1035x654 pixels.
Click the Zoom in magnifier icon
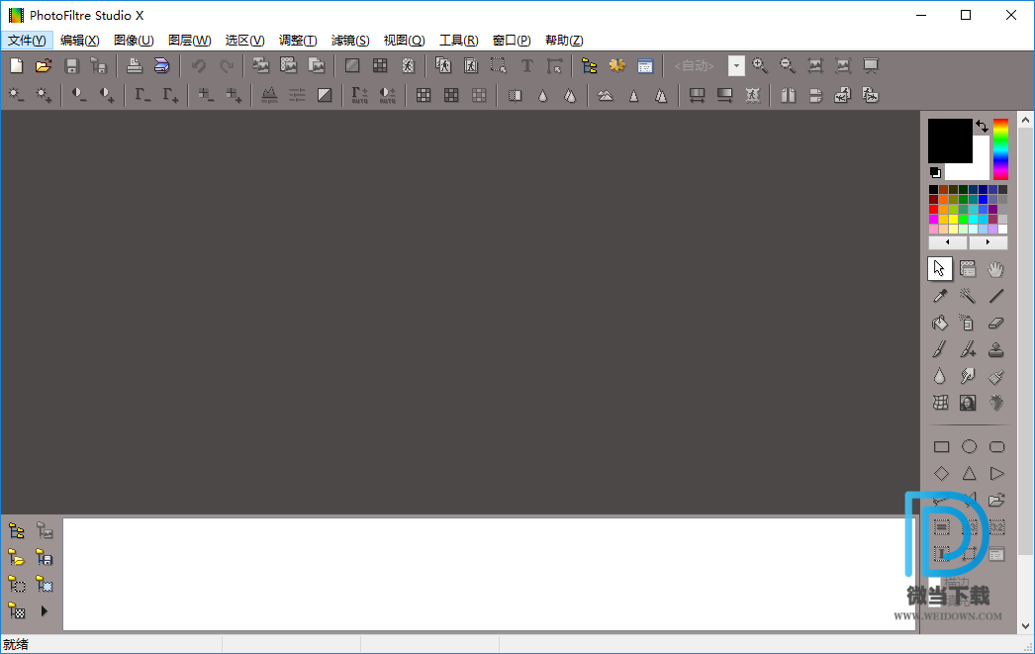[x=760, y=65]
